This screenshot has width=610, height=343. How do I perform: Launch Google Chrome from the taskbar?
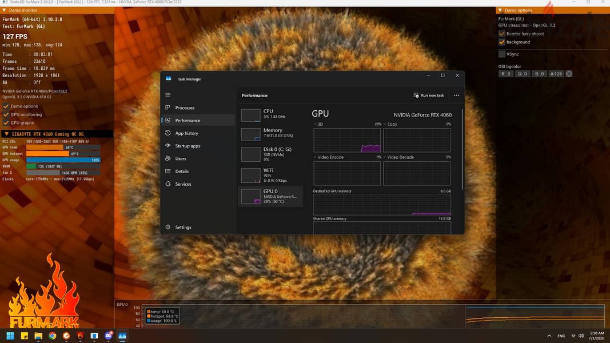pos(52,336)
